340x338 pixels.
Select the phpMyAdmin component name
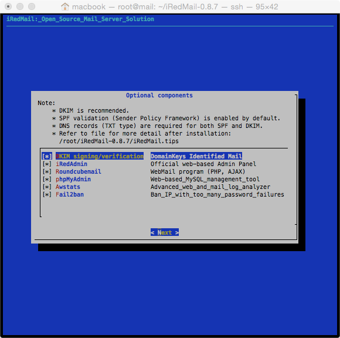click(x=73, y=179)
